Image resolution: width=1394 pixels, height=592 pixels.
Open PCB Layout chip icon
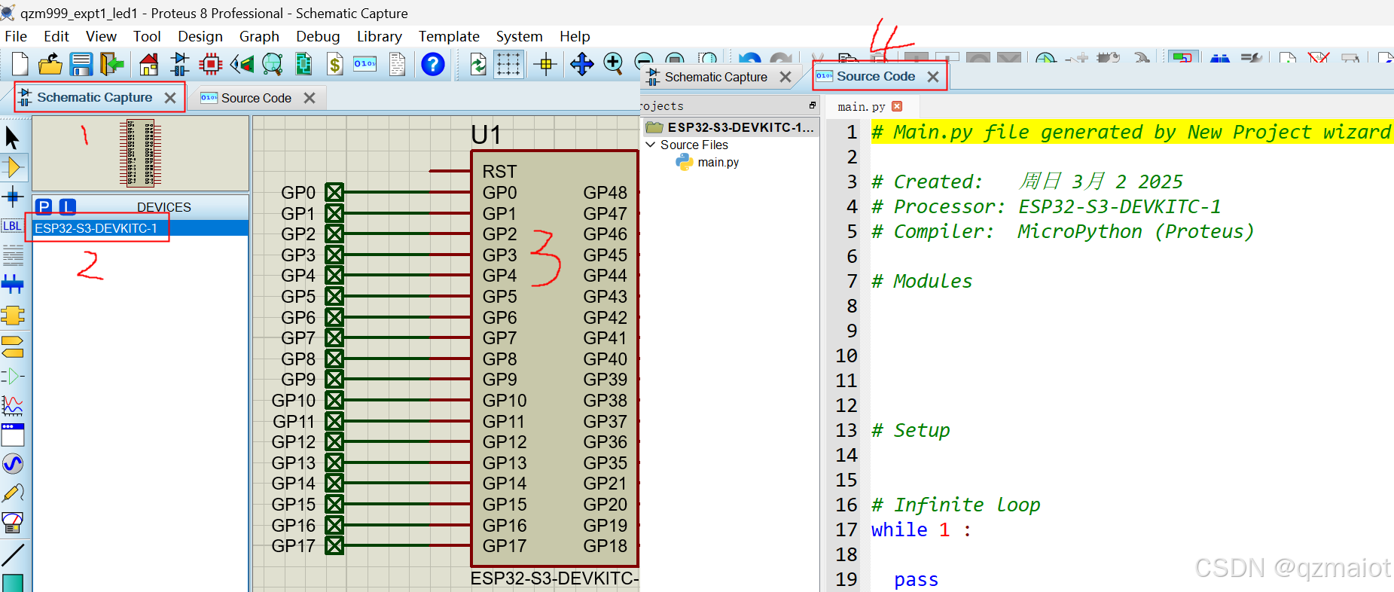pyautogui.click(x=211, y=64)
